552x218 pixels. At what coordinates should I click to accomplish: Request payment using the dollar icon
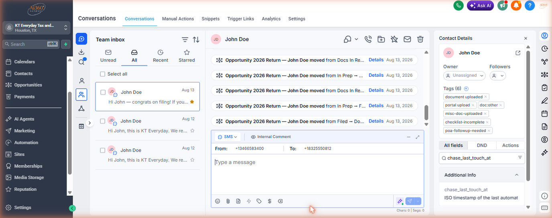270,201
